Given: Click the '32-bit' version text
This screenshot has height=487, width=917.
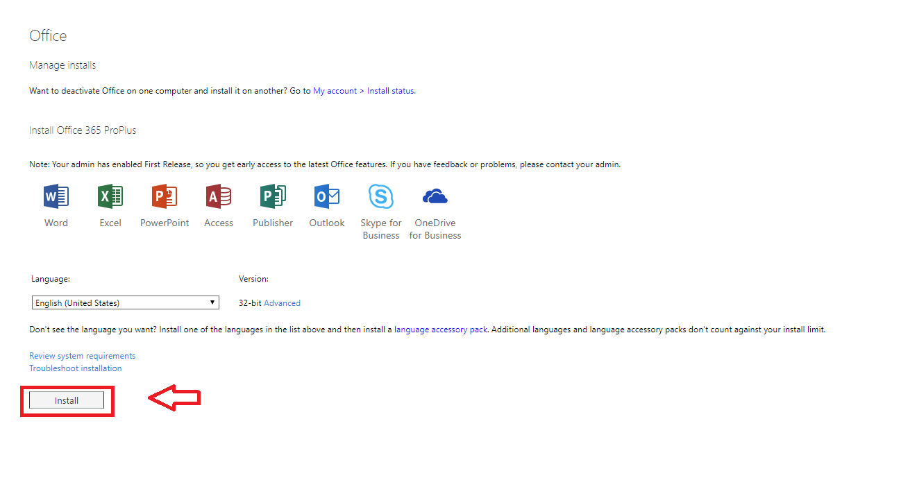Looking at the screenshot, I should click(250, 303).
